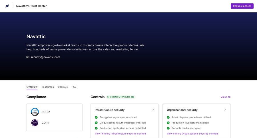View 8 more Organizational security controls
257x138 pixels.
(192, 133)
